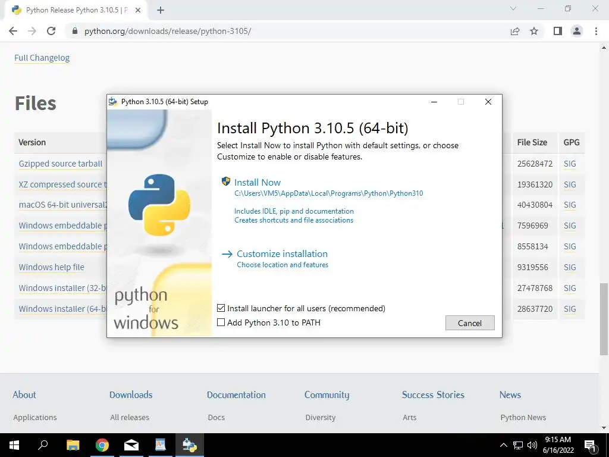The height and width of the screenshot is (457, 609).
Task: Open Chrome three-dot menu
Action: [x=596, y=31]
